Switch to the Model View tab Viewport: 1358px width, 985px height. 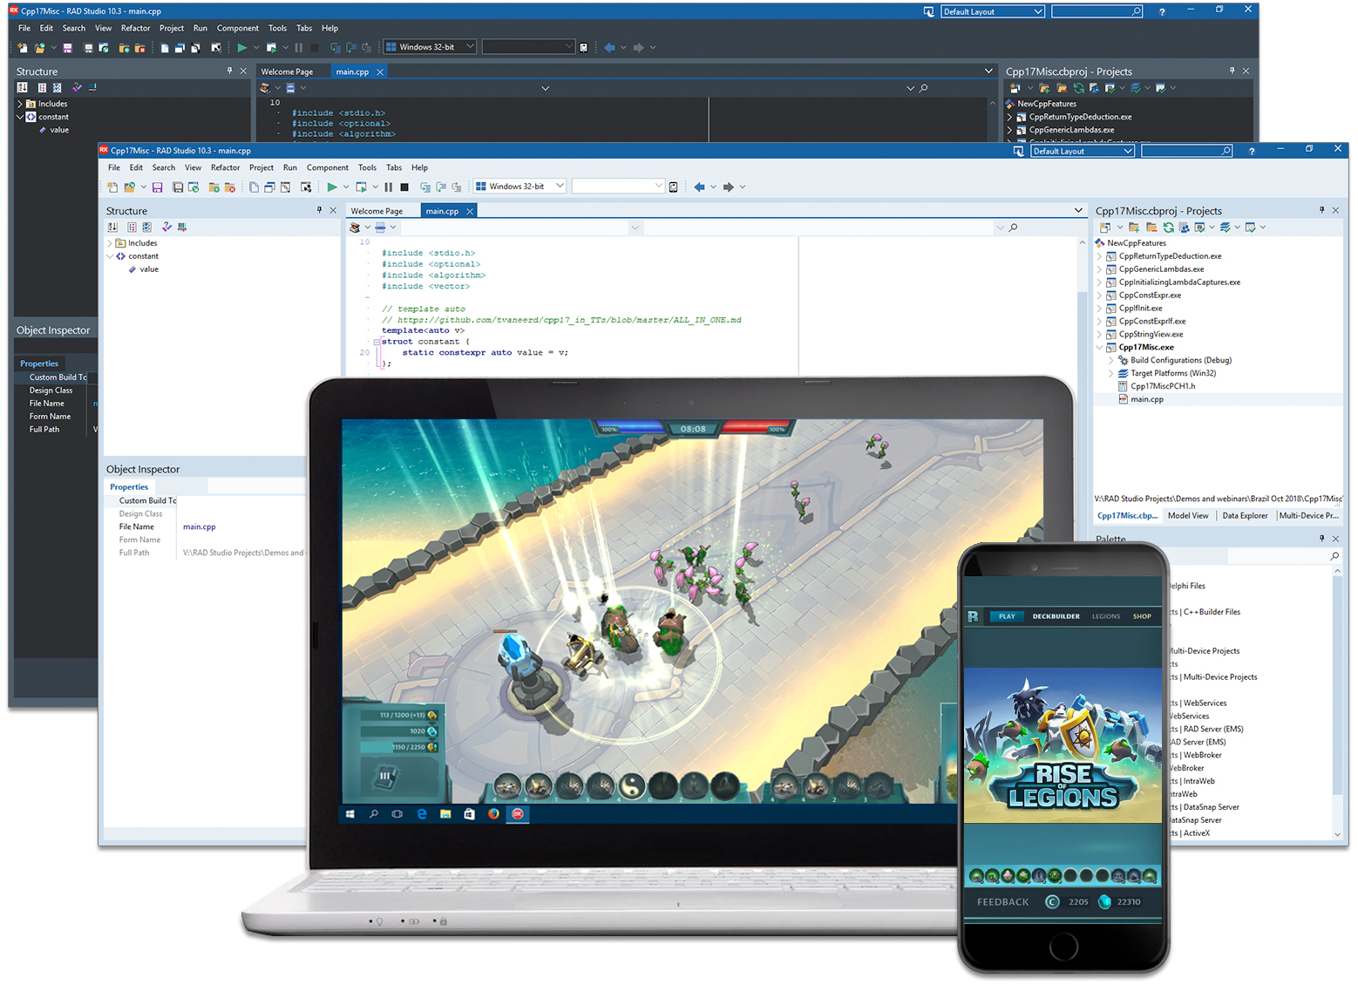pyautogui.click(x=1188, y=515)
